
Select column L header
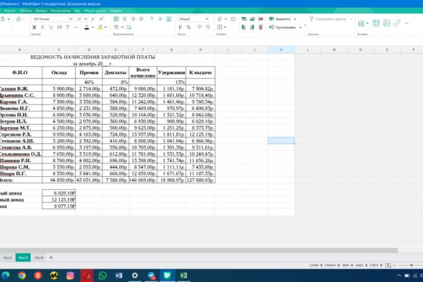[x=307, y=49]
